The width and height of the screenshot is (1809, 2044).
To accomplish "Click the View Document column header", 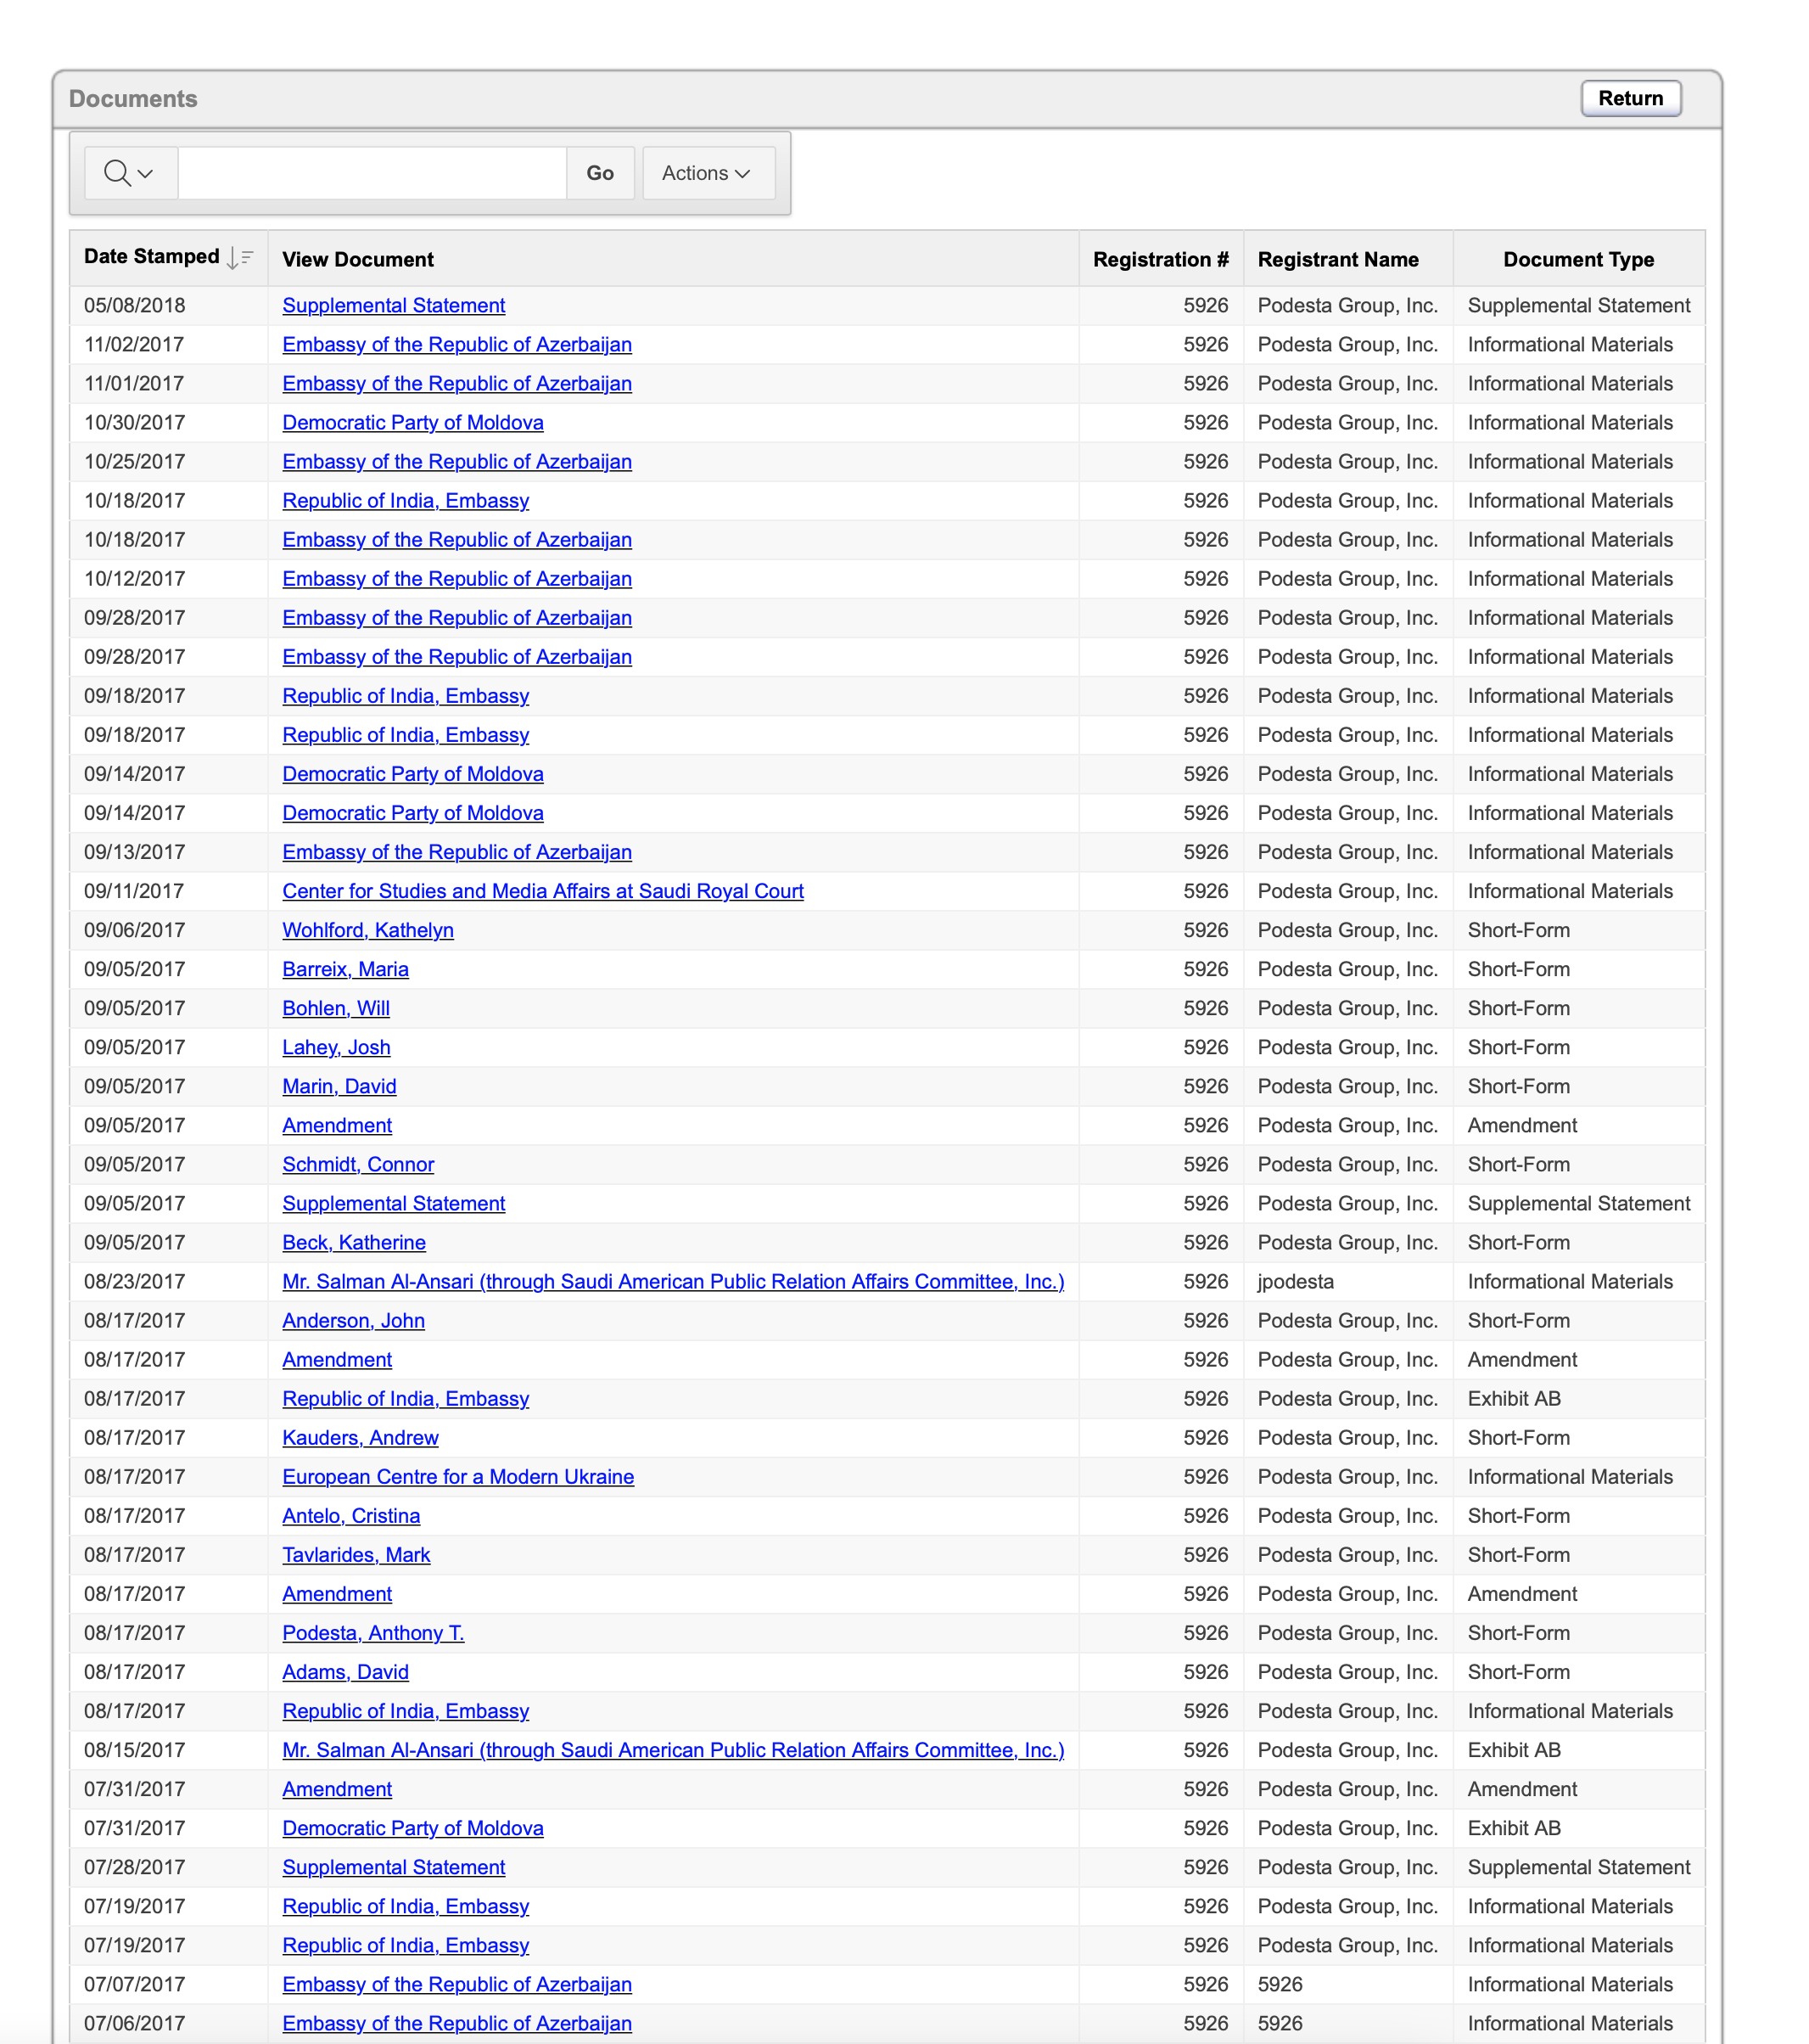I will pyautogui.click(x=358, y=259).
